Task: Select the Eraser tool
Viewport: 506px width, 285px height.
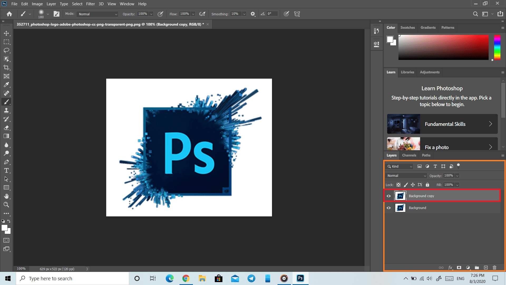Action: coord(6,128)
